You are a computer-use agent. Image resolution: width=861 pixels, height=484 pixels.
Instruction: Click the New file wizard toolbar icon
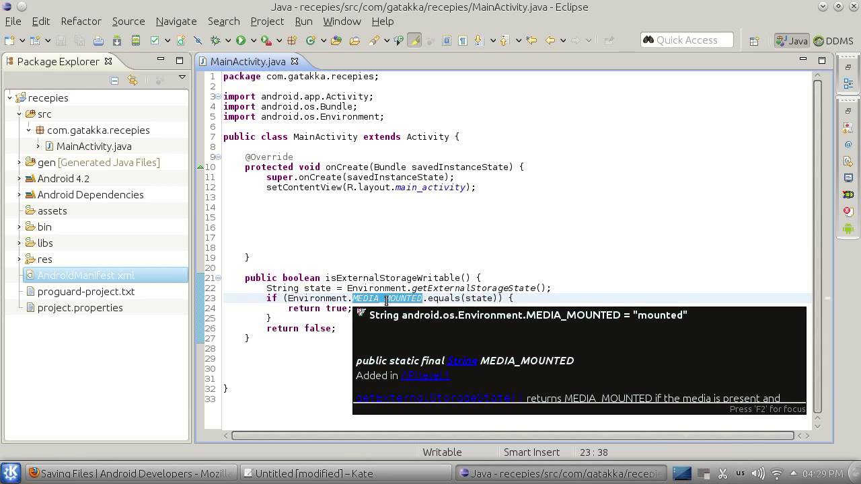9,40
